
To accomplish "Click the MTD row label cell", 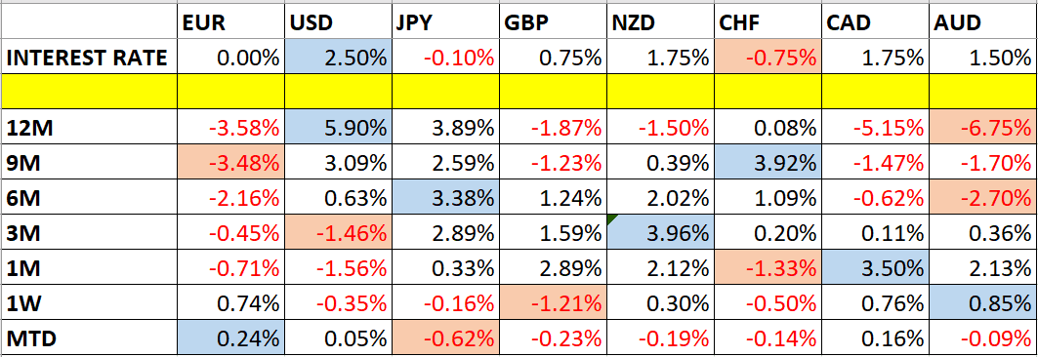I will click(90, 337).
